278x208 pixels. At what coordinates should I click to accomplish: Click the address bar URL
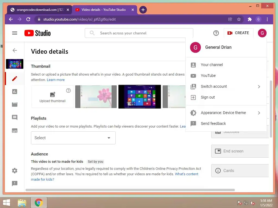click(x=80, y=19)
